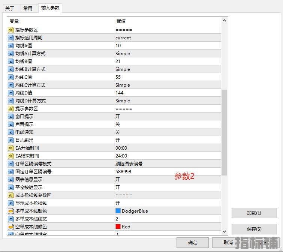Click the 123 icon beside 订单区隔编号模式
Screen dimensions: 283x252
10,164
